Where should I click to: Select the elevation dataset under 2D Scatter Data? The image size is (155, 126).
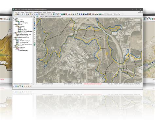(x=23, y=51)
